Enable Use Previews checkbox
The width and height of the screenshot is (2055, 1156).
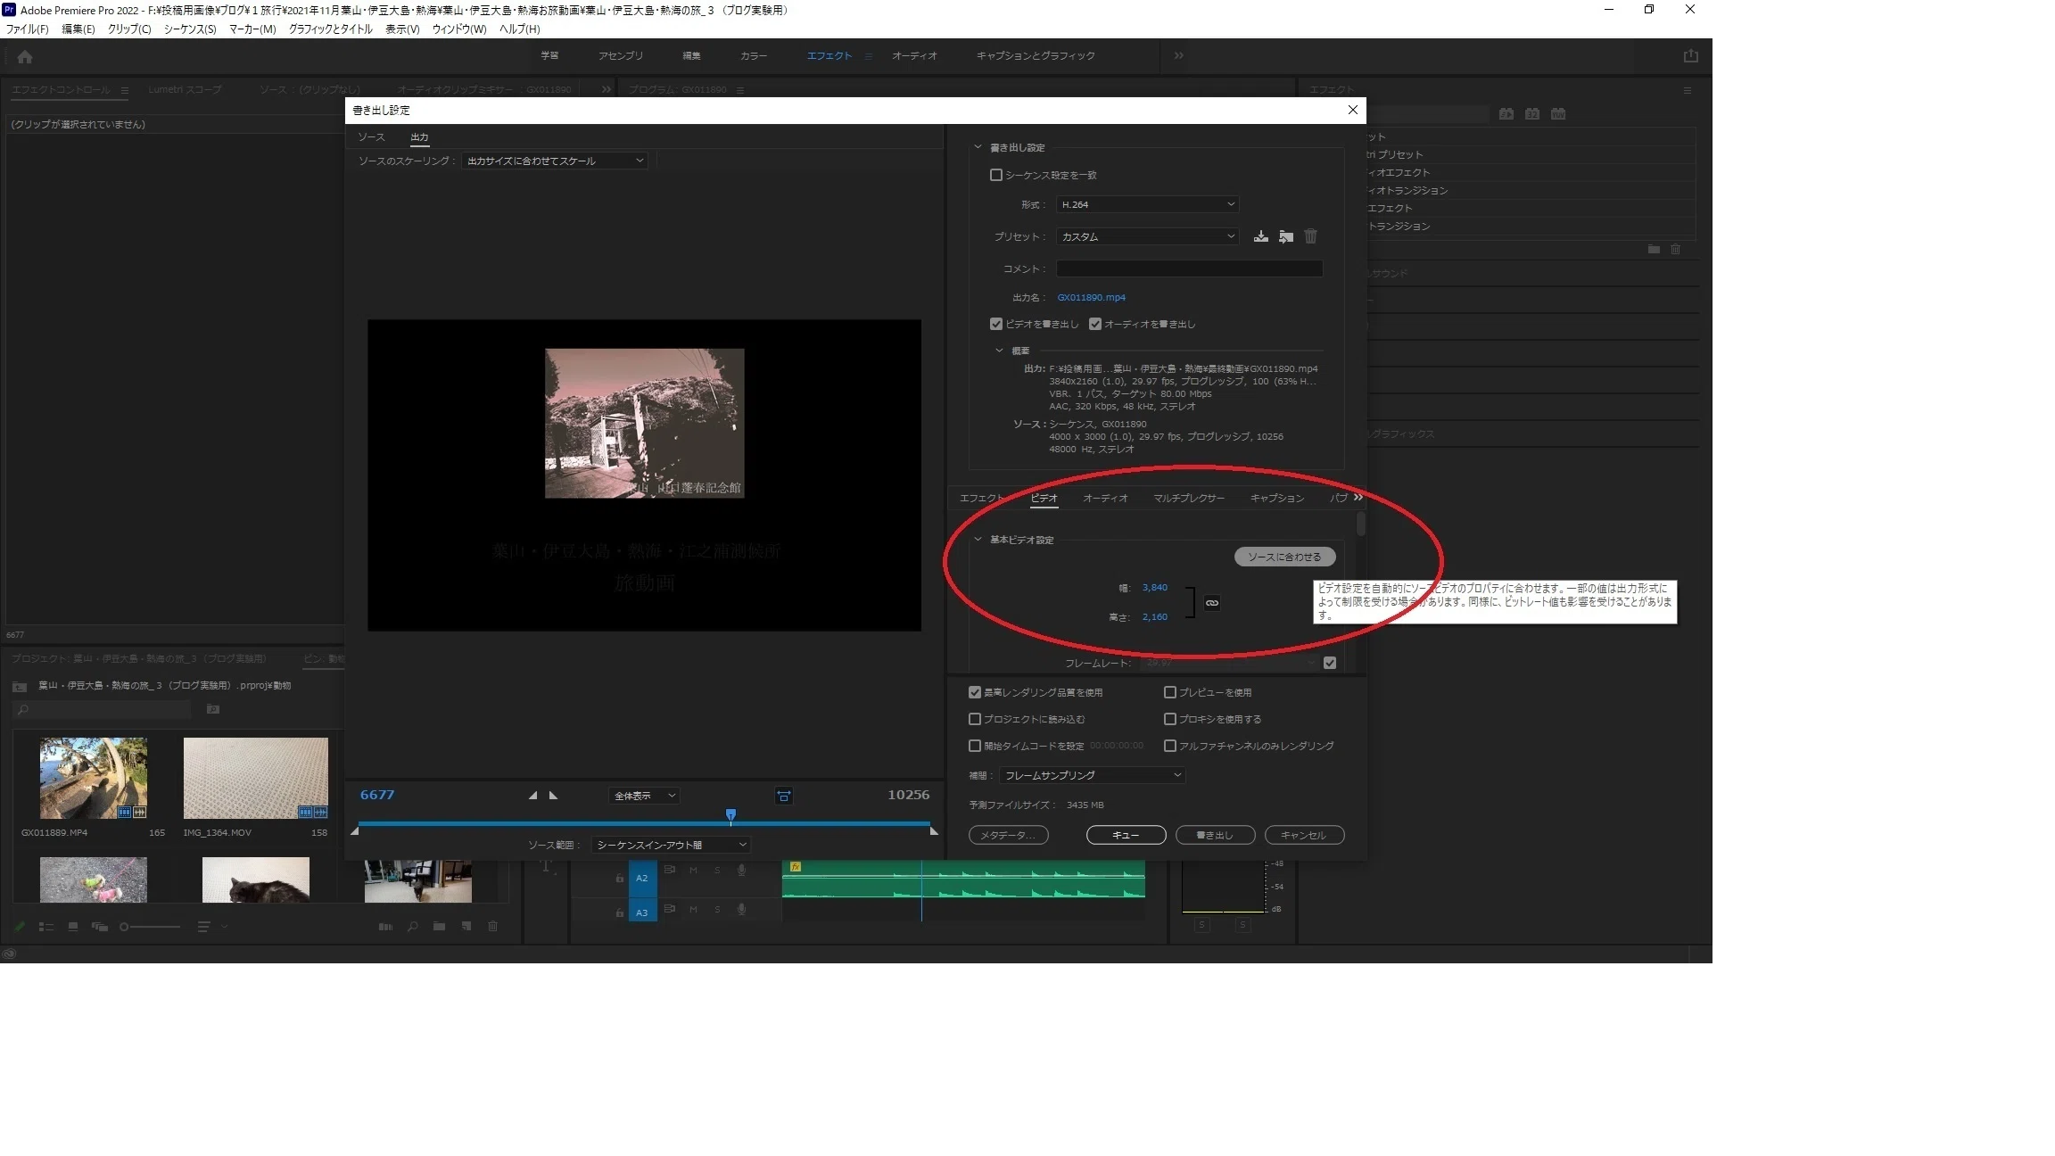tap(1170, 692)
